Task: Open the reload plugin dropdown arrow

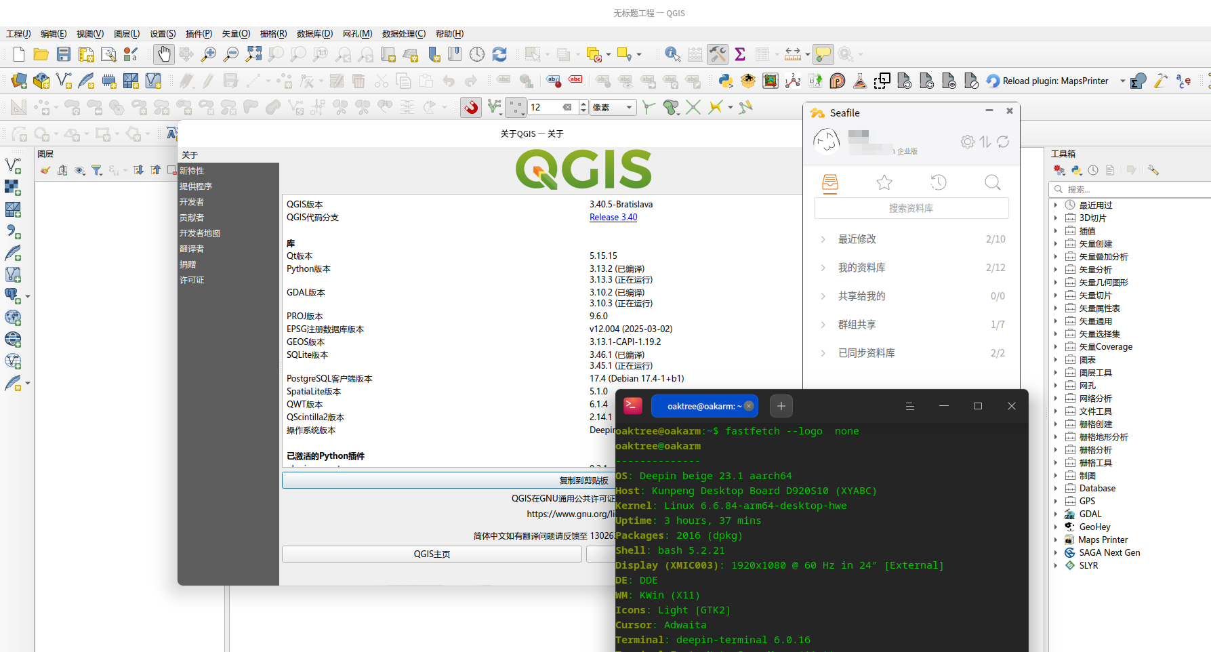Action: 1122,81
